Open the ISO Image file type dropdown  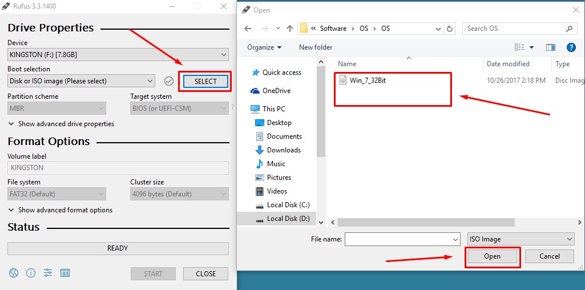(x=521, y=239)
